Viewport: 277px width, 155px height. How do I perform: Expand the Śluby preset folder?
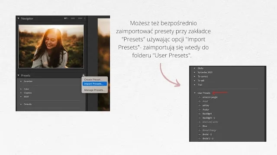tap(194, 68)
